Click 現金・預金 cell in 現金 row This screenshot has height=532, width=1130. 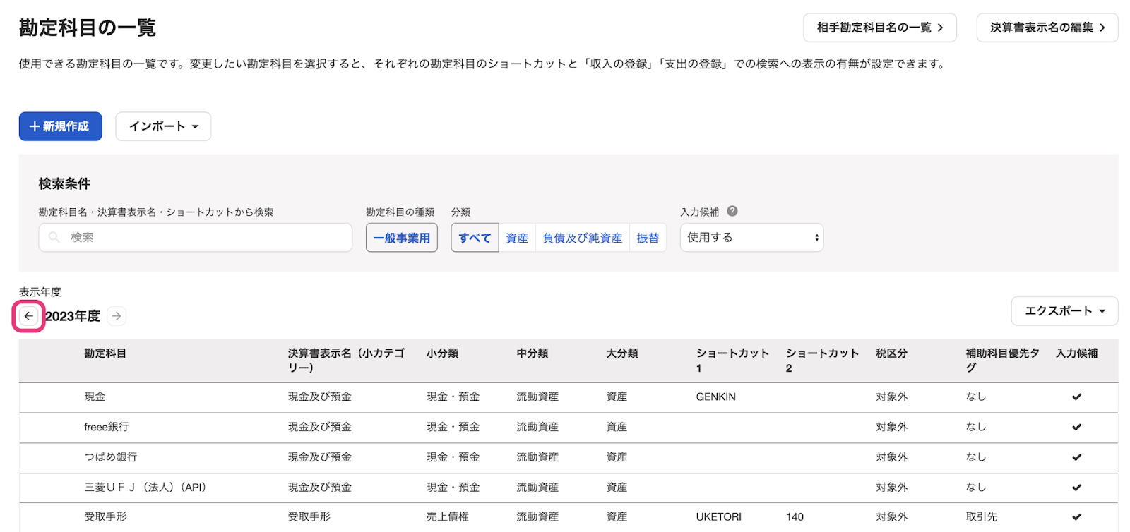[453, 397]
